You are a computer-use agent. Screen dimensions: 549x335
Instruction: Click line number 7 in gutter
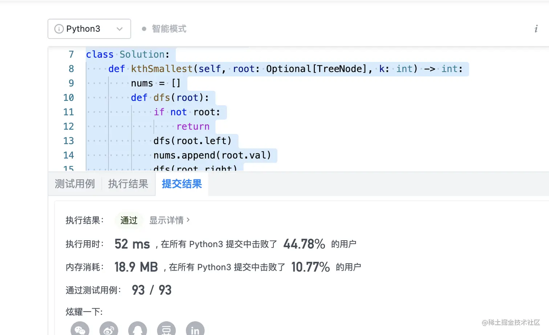point(71,54)
